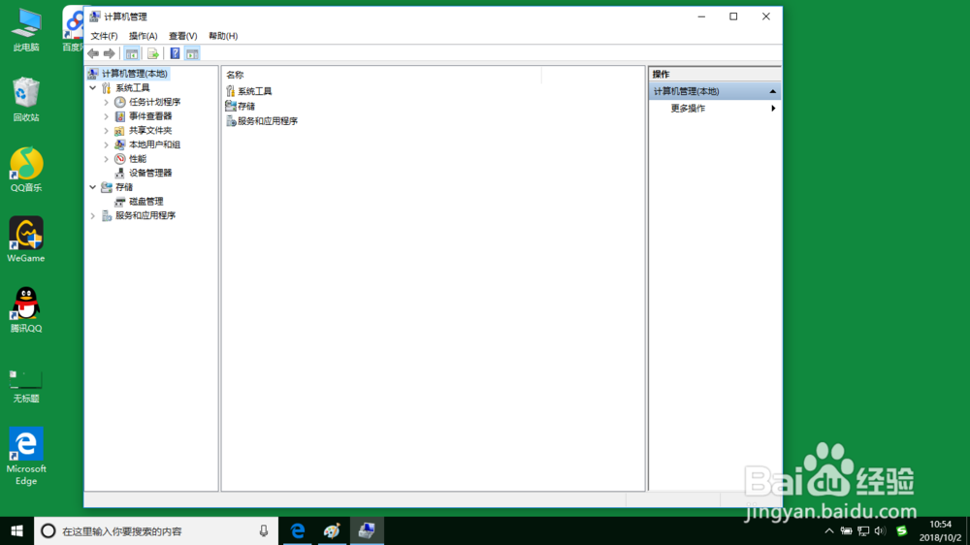
Task: Expand the 本地用户和组 node arrow
Action: coord(106,144)
